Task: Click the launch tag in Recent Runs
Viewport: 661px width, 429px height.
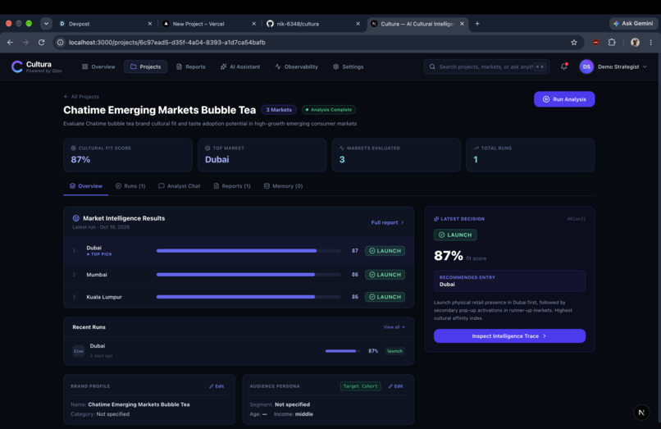Action: pyautogui.click(x=394, y=351)
